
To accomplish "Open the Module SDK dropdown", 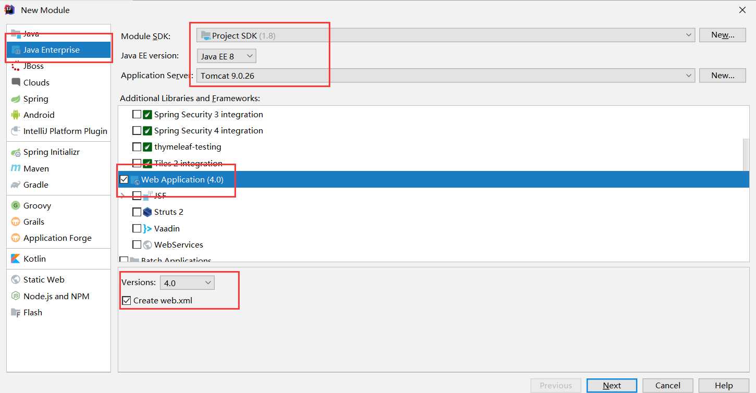I will [445, 35].
